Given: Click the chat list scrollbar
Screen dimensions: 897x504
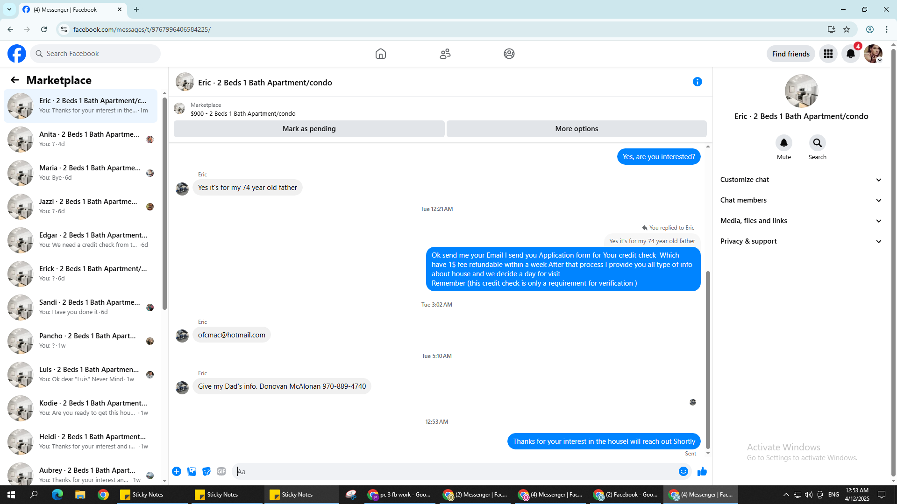Looking at the screenshot, I should click(x=164, y=203).
